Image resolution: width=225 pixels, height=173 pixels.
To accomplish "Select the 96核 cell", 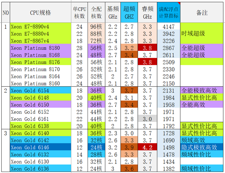I will click(96, 26).
